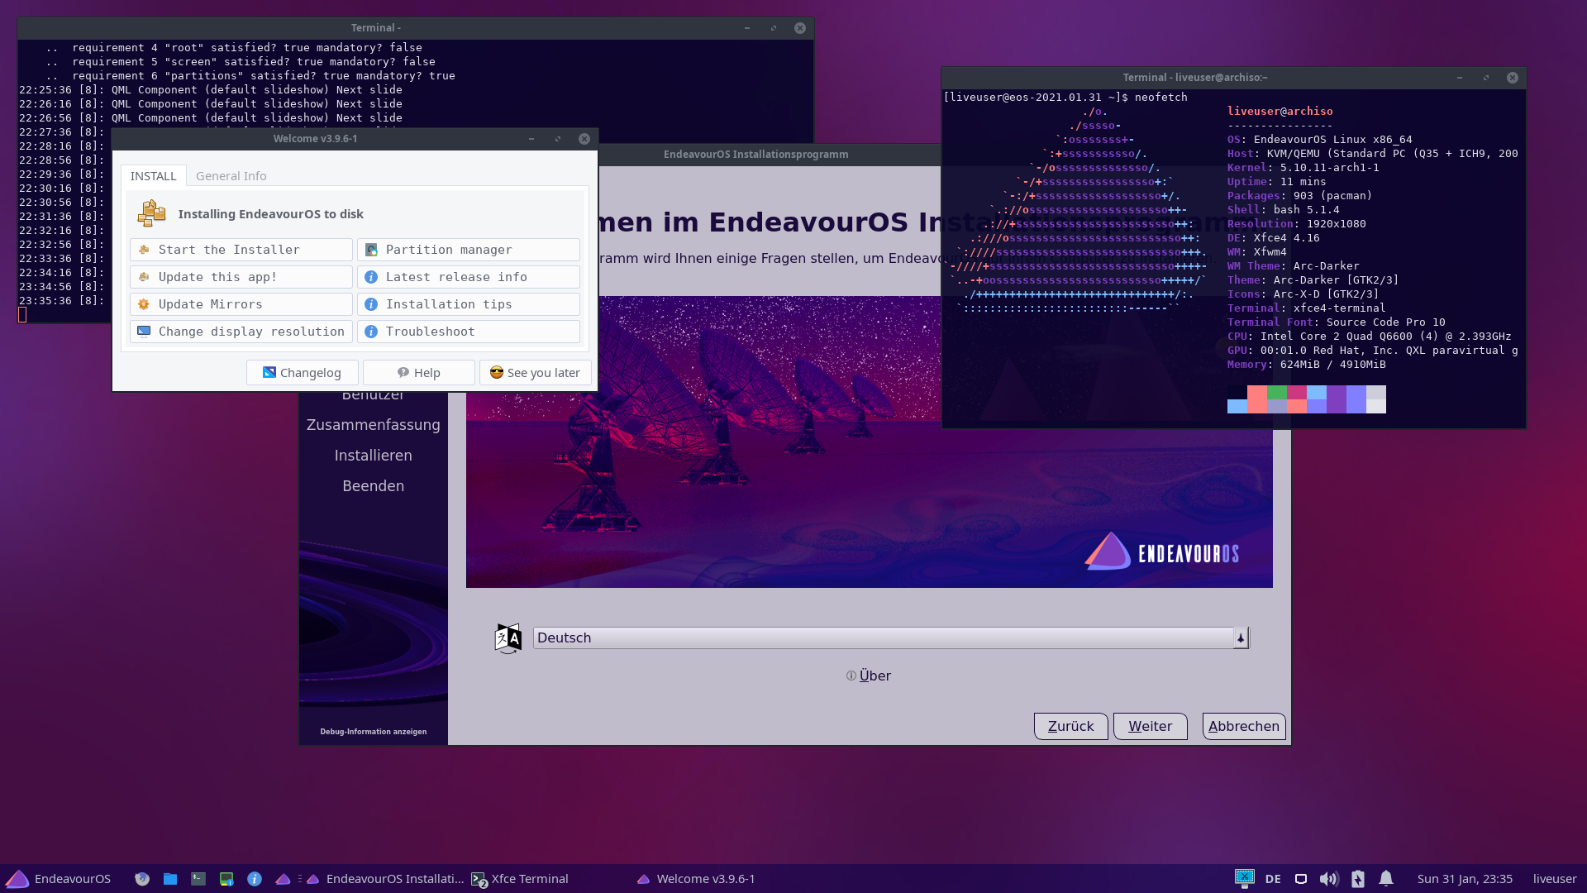Click Start the Installer button

pos(241,250)
